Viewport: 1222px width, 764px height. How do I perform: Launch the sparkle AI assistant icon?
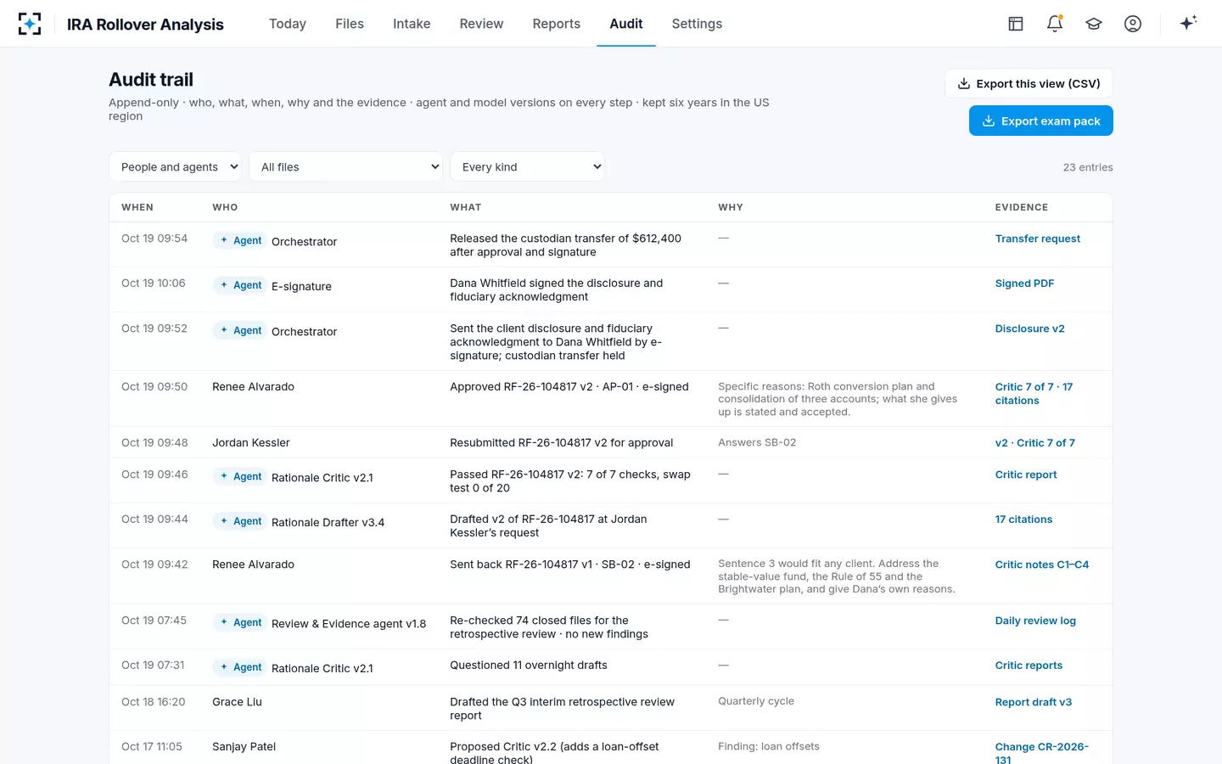pos(1188,23)
